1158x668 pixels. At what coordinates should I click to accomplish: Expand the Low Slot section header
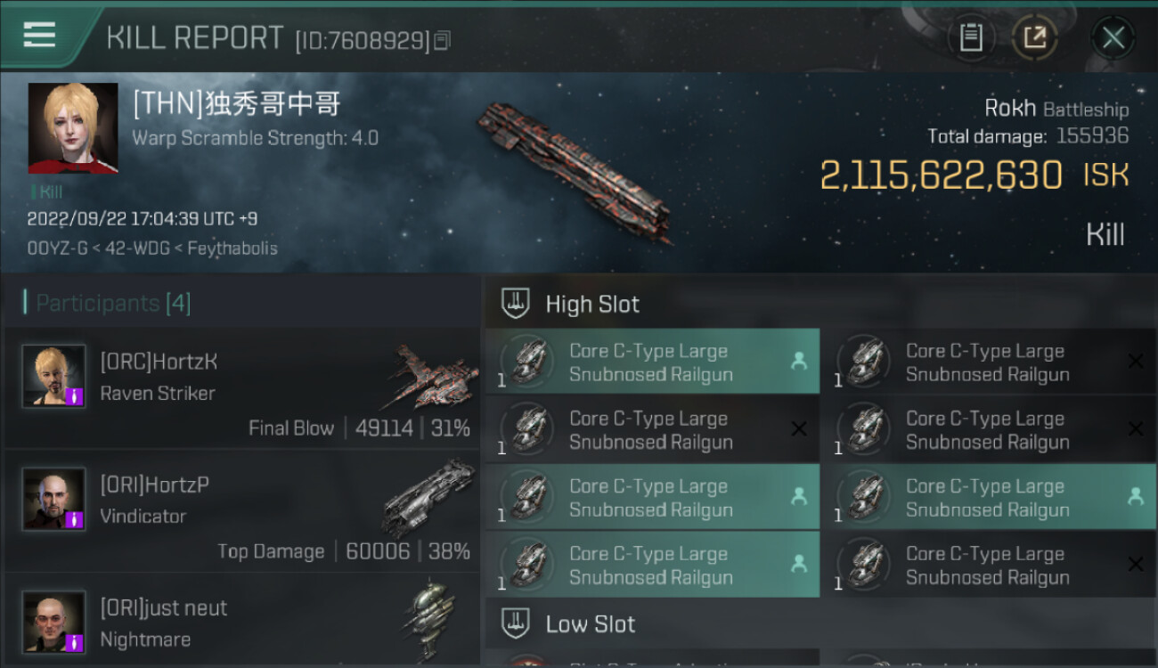pos(820,623)
